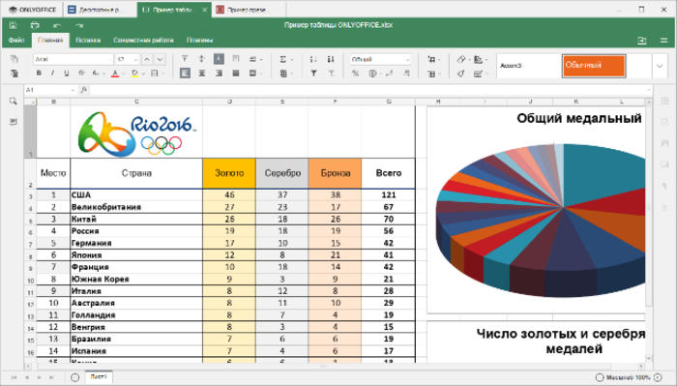Select the Лист1 sheet tab
Image resolution: width=677 pixels, height=386 pixels.
point(99,376)
